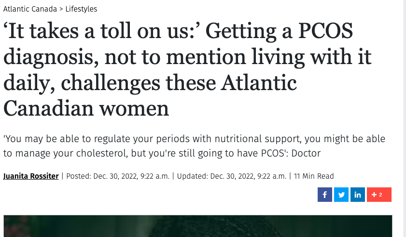Click the Posted Dec. 30, 2022 timestamp
The height and width of the screenshot is (237, 406).
[x=118, y=176]
